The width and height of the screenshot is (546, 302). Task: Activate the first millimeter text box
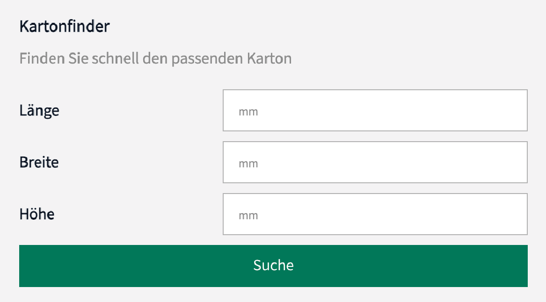pos(375,110)
